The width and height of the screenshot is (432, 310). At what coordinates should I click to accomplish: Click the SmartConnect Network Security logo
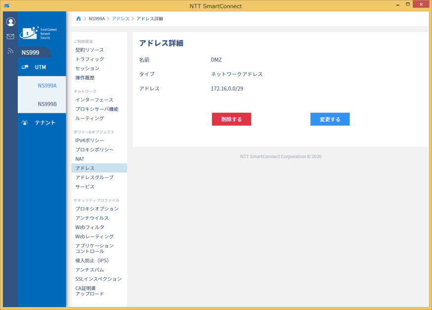coord(38,33)
